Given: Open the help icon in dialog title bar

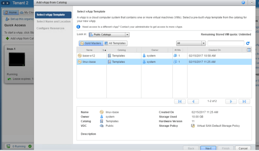Looking at the screenshot, I should tap(243, 3).
